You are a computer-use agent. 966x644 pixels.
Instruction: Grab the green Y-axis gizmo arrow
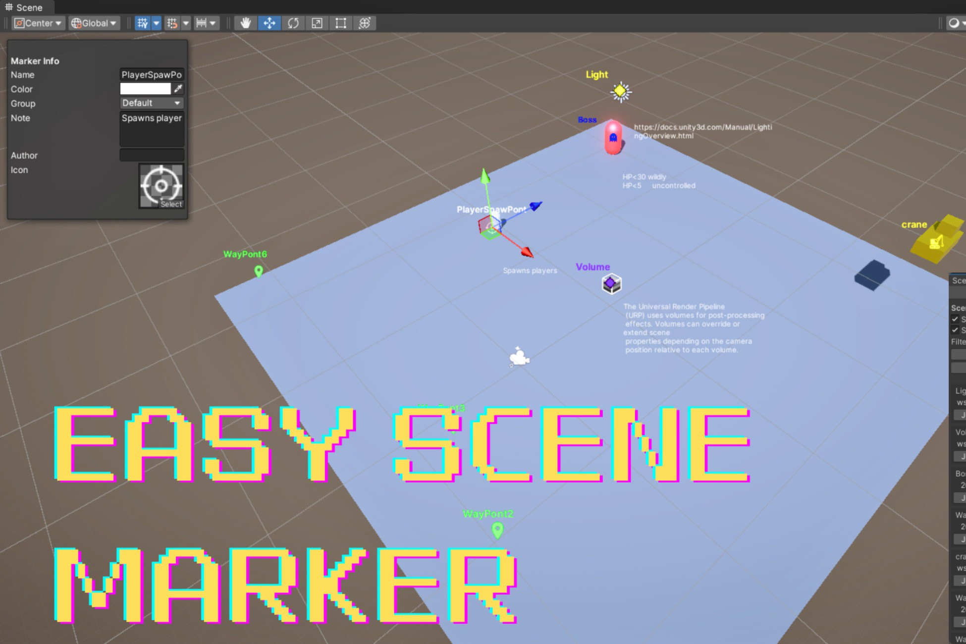pos(485,177)
